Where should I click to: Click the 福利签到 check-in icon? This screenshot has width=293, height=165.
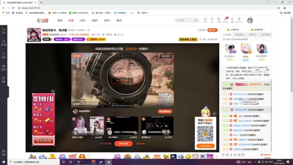click(212, 39)
